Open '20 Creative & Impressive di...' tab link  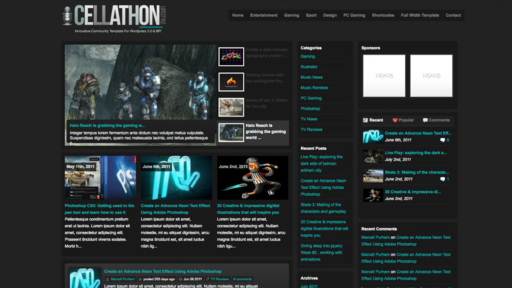click(413, 191)
